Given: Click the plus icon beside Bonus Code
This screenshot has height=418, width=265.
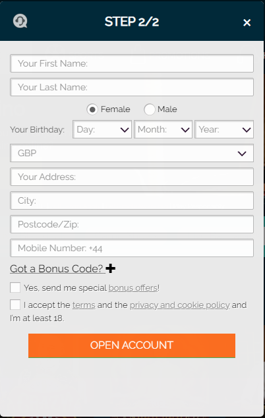Looking at the screenshot, I should point(111,268).
